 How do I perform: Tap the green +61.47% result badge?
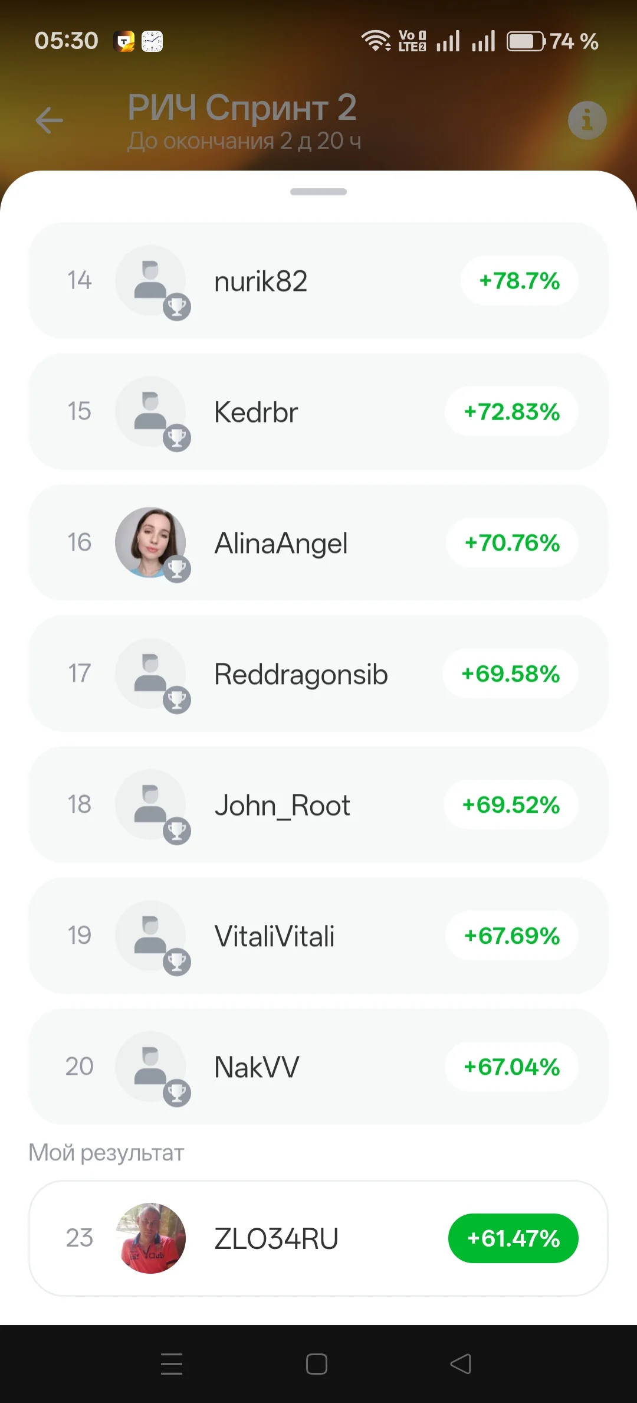point(513,1238)
